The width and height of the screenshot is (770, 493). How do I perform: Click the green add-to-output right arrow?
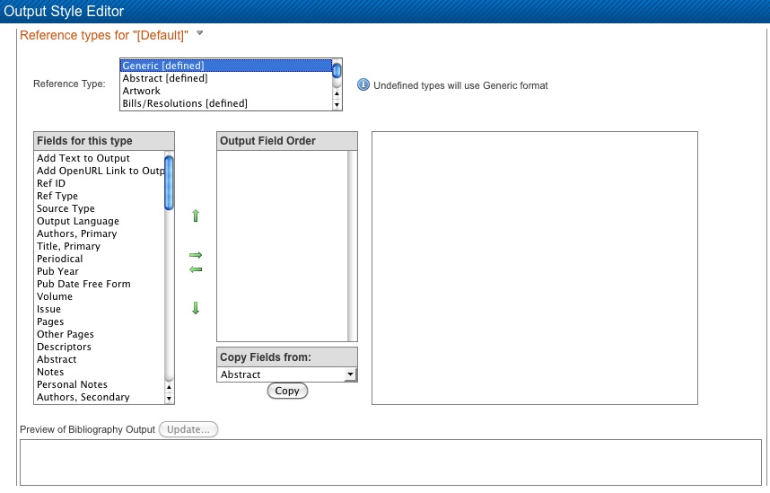(196, 255)
